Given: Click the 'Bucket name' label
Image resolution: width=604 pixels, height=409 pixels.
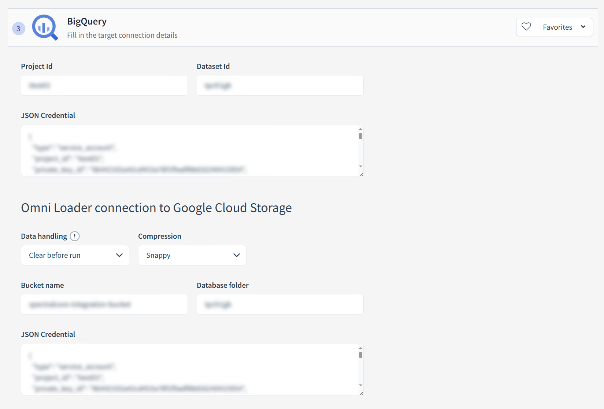Looking at the screenshot, I should point(42,285).
